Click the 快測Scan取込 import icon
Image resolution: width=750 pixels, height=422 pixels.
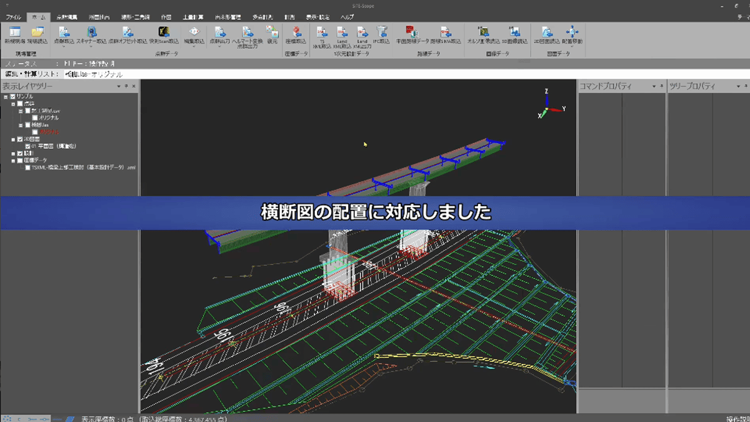[164, 34]
